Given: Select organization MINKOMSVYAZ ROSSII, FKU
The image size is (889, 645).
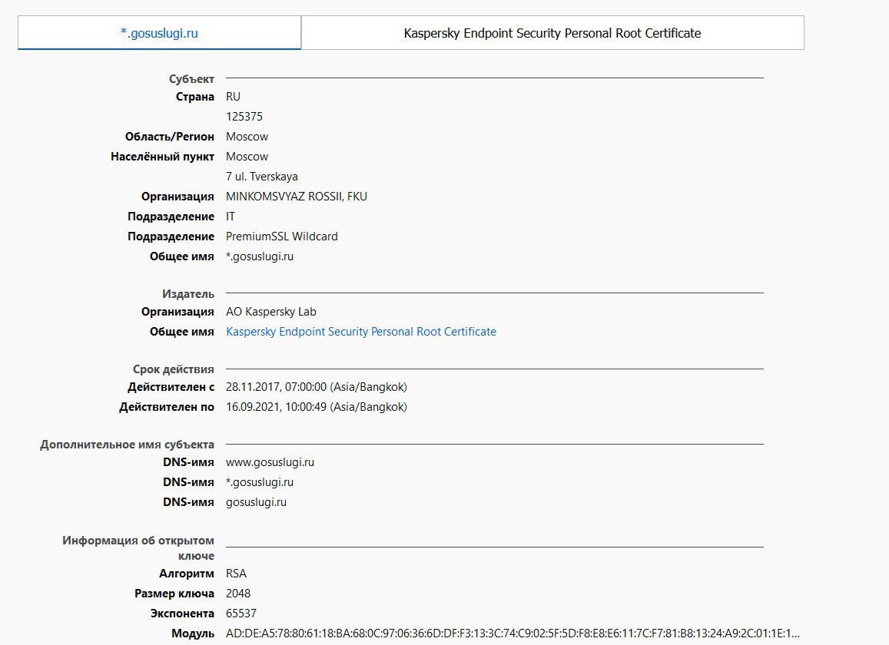Looking at the screenshot, I should [297, 197].
